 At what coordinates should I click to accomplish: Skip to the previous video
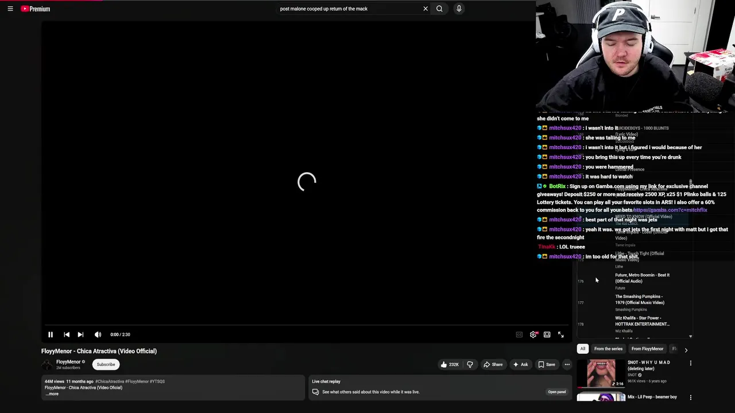pos(67,334)
